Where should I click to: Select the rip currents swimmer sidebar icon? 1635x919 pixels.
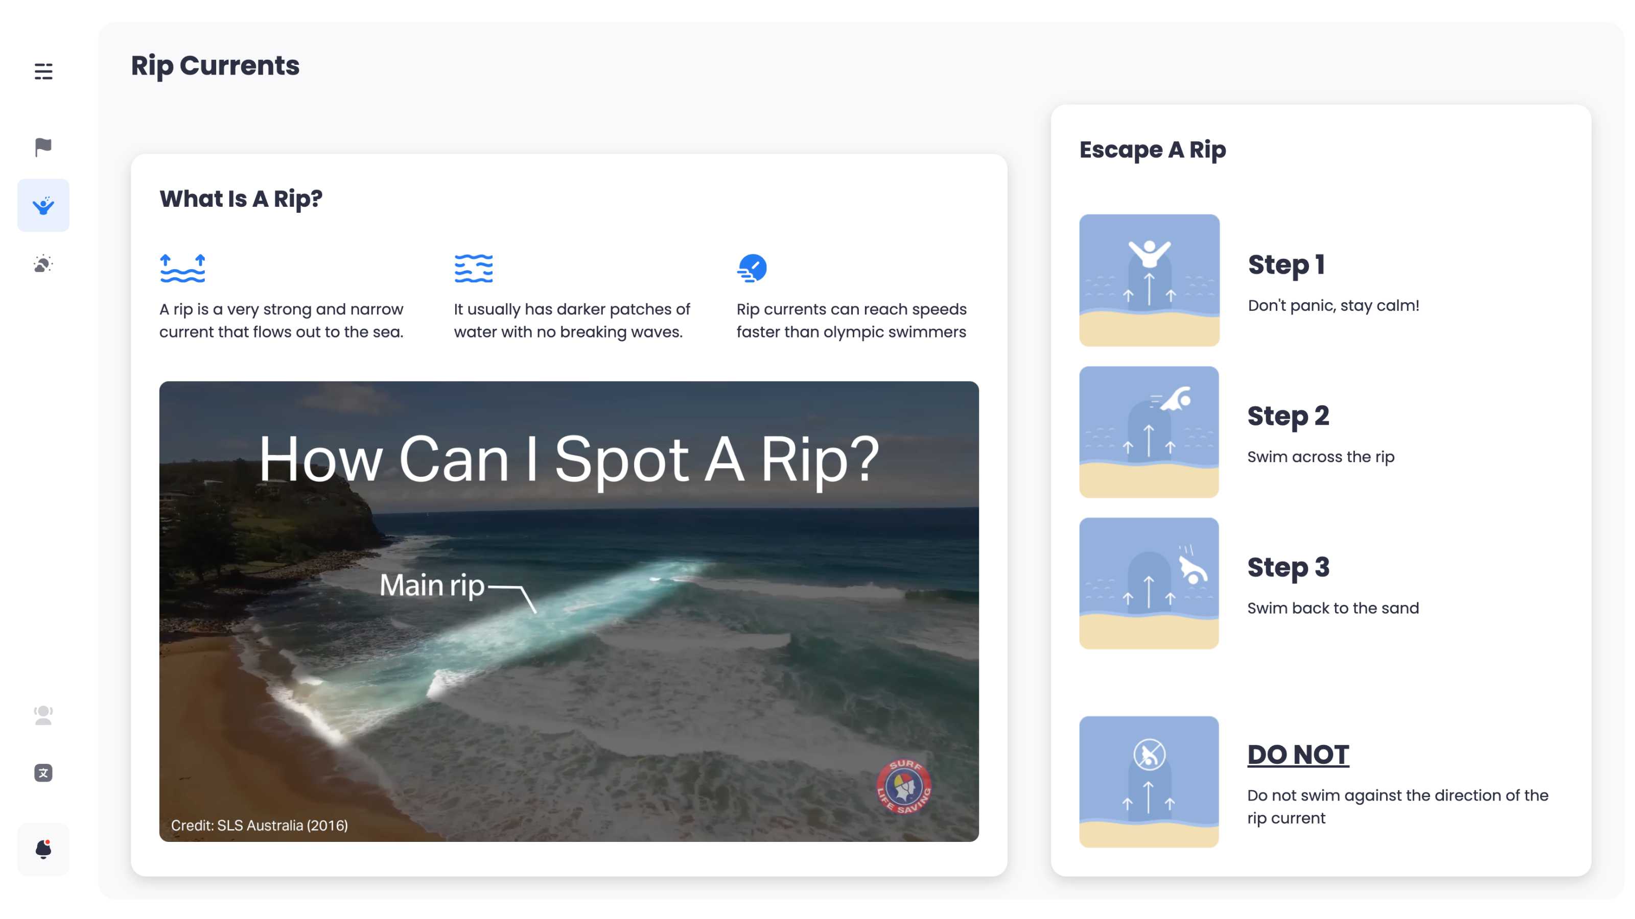(43, 205)
